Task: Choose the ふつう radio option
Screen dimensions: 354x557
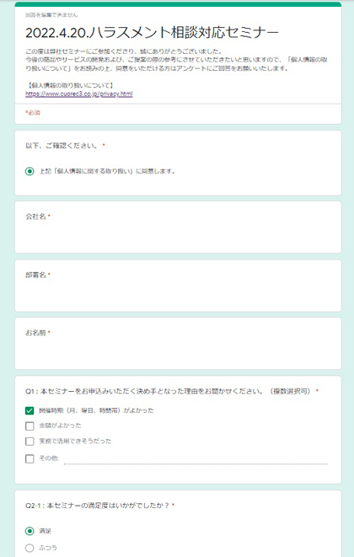Action: pos(29,548)
